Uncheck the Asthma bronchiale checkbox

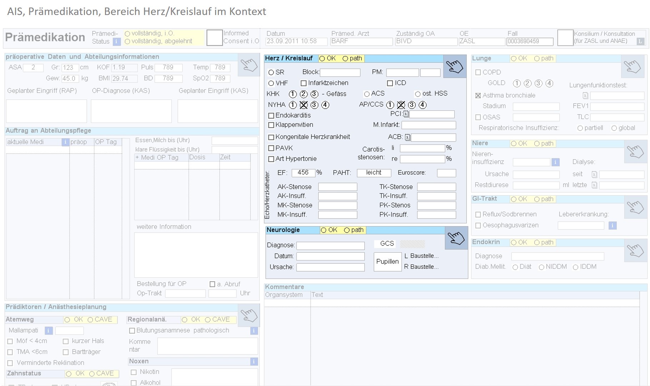[478, 95]
